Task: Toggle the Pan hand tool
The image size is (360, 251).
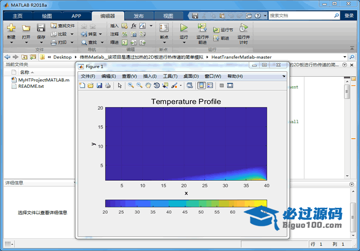Action: tap(148, 85)
